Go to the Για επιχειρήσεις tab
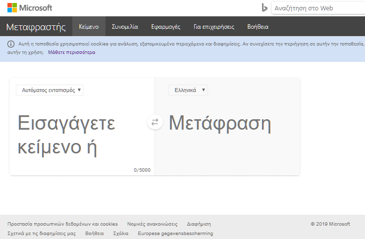Screen dimensions: 365x239 coord(214,27)
